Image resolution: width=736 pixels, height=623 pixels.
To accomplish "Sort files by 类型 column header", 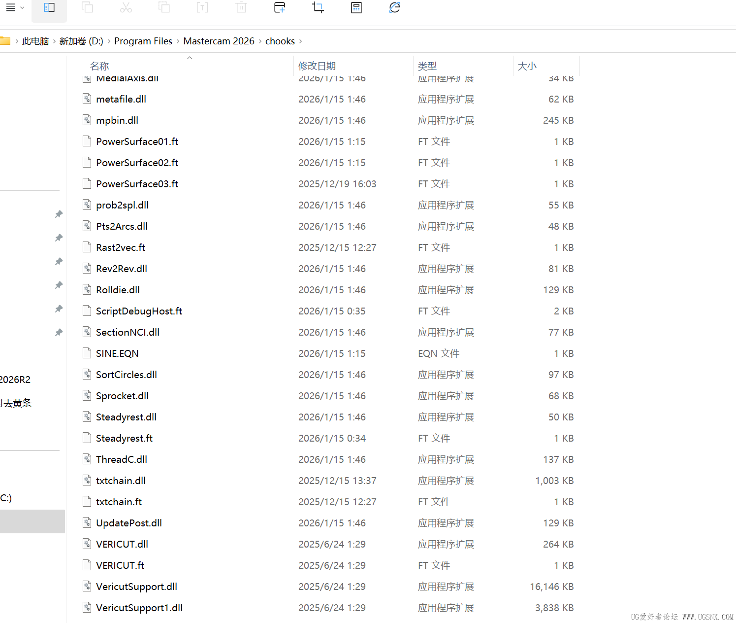I will pyautogui.click(x=427, y=66).
